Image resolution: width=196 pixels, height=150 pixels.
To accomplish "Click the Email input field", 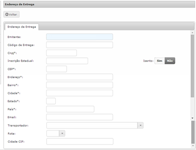I will point(79,117).
